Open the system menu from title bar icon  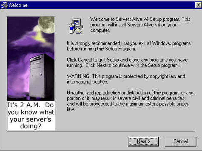pos(4,5)
